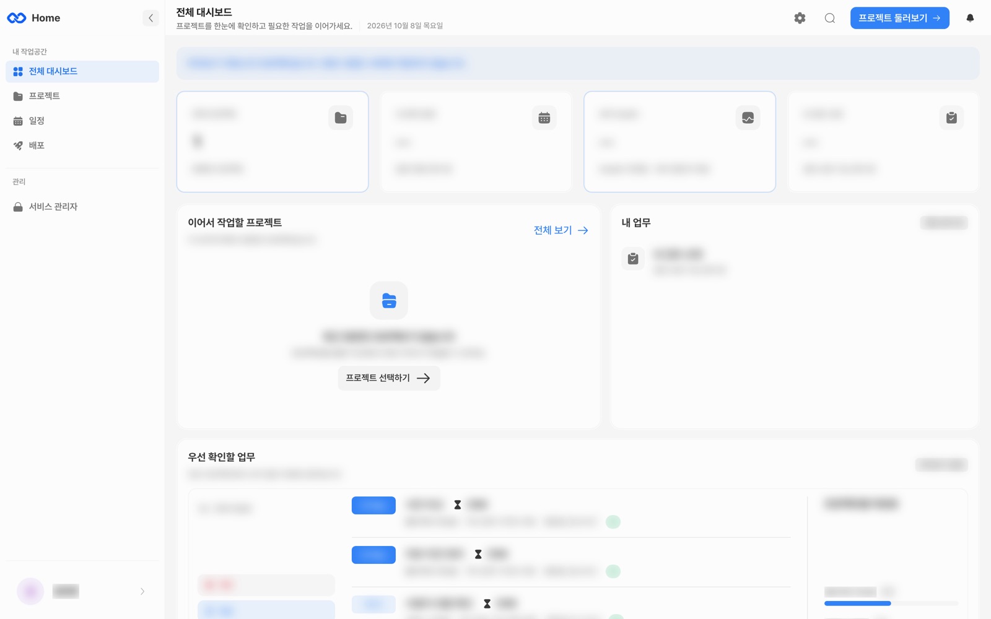Expand the user profile chevron at the sidebar bottom

pyautogui.click(x=142, y=592)
